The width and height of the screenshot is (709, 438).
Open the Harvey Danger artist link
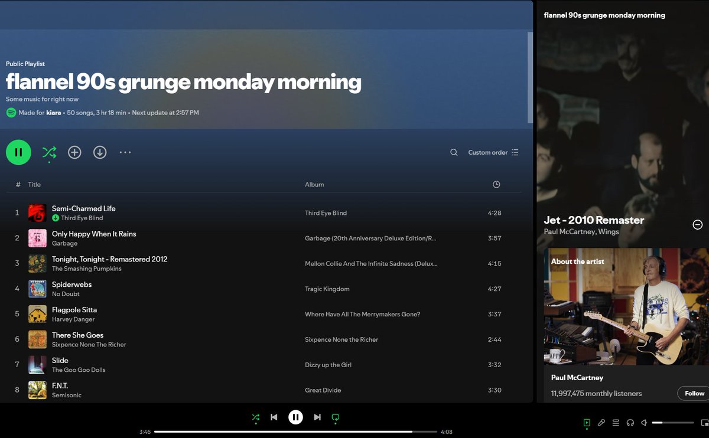(x=73, y=320)
